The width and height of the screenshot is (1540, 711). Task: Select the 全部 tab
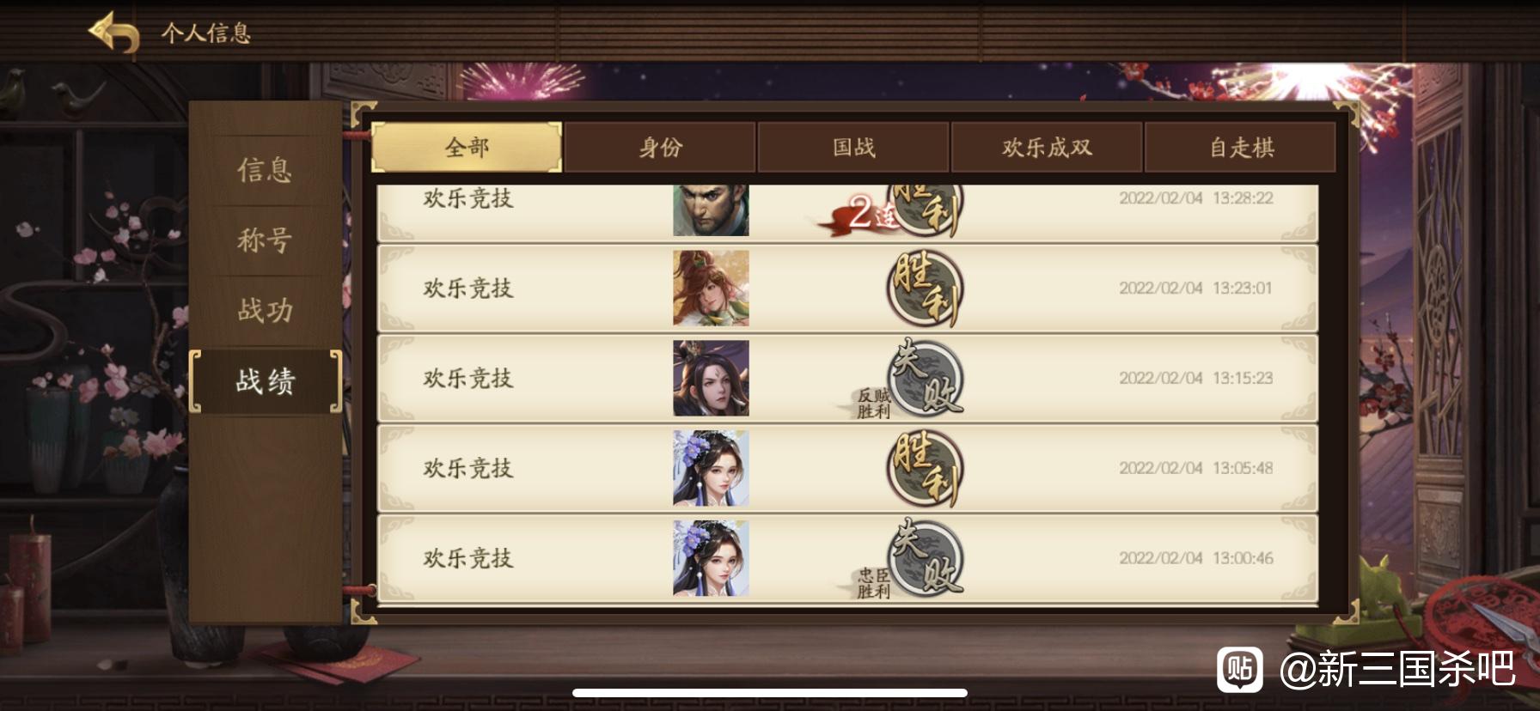[467, 147]
